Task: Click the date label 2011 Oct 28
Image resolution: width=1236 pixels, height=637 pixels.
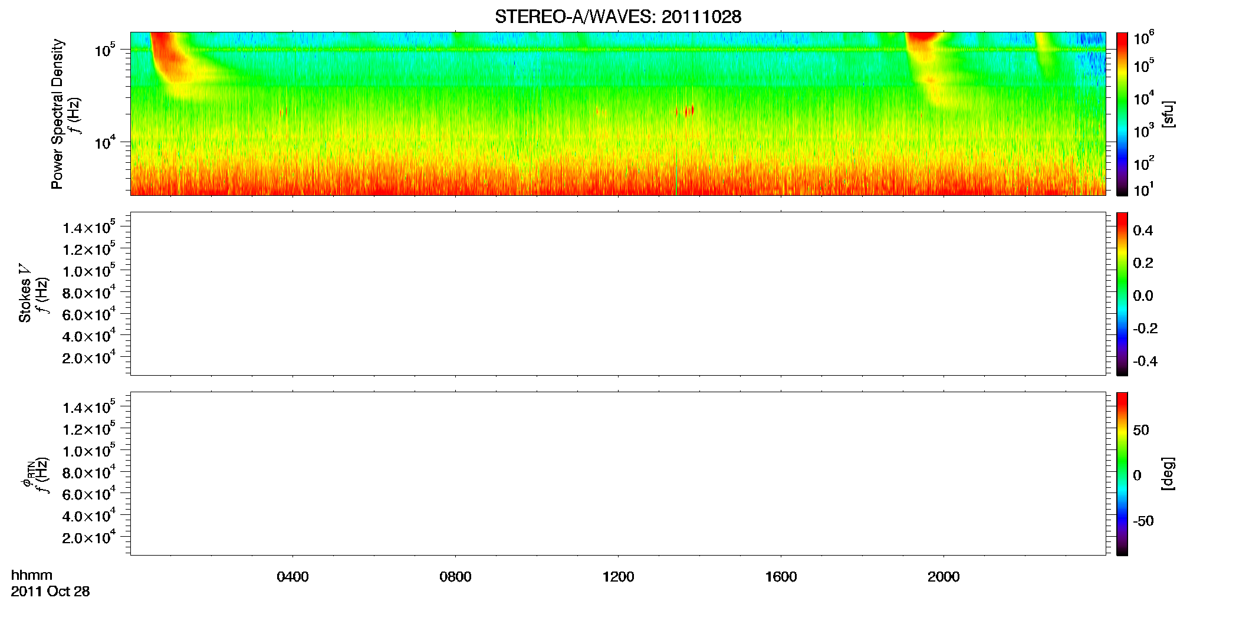Action: coord(50,592)
